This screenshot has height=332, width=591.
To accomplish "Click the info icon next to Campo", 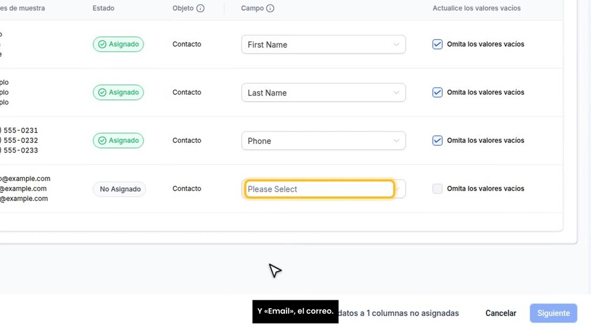I will click(270, 8).
